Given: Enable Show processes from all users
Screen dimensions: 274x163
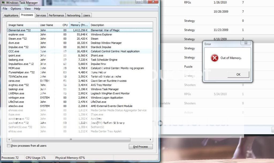Looking at the screenshot, I should (9, 146).
